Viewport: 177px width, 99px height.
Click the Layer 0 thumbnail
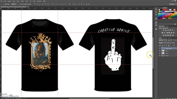click(163, 56)
